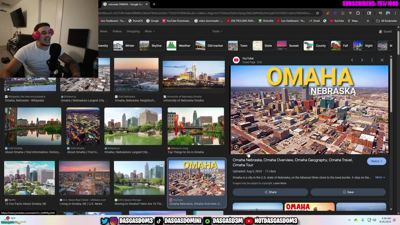Open the U.S. News Living in Omaha image
The image size is (400, 225).
pyautogui.click(x=84, y=178)
